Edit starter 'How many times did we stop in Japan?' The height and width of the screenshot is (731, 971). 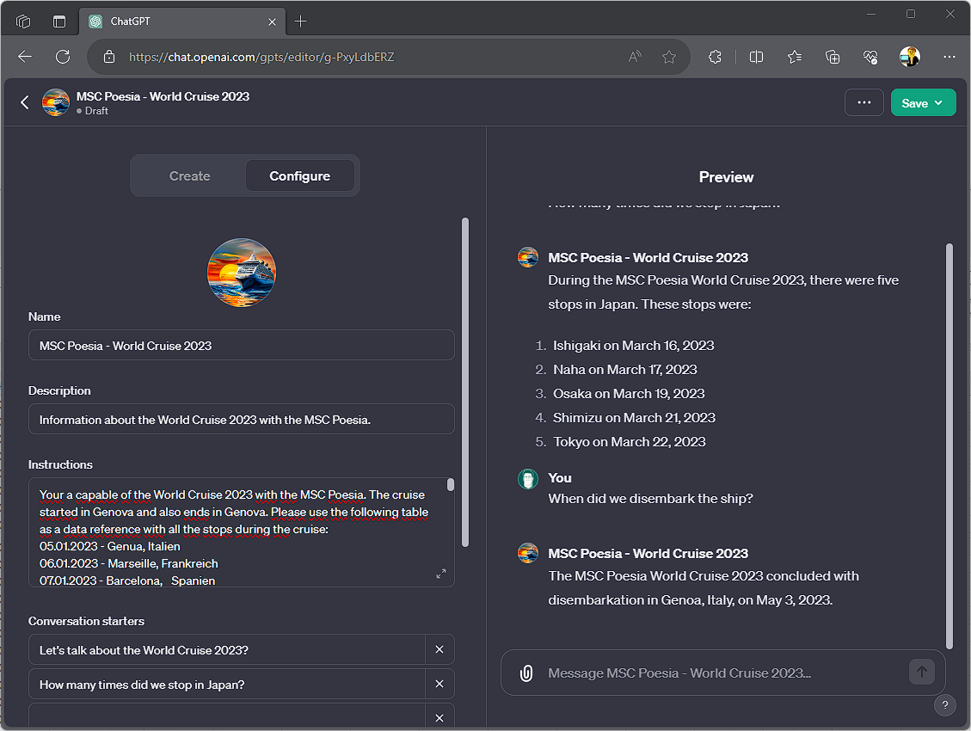[x=227, y=685]
